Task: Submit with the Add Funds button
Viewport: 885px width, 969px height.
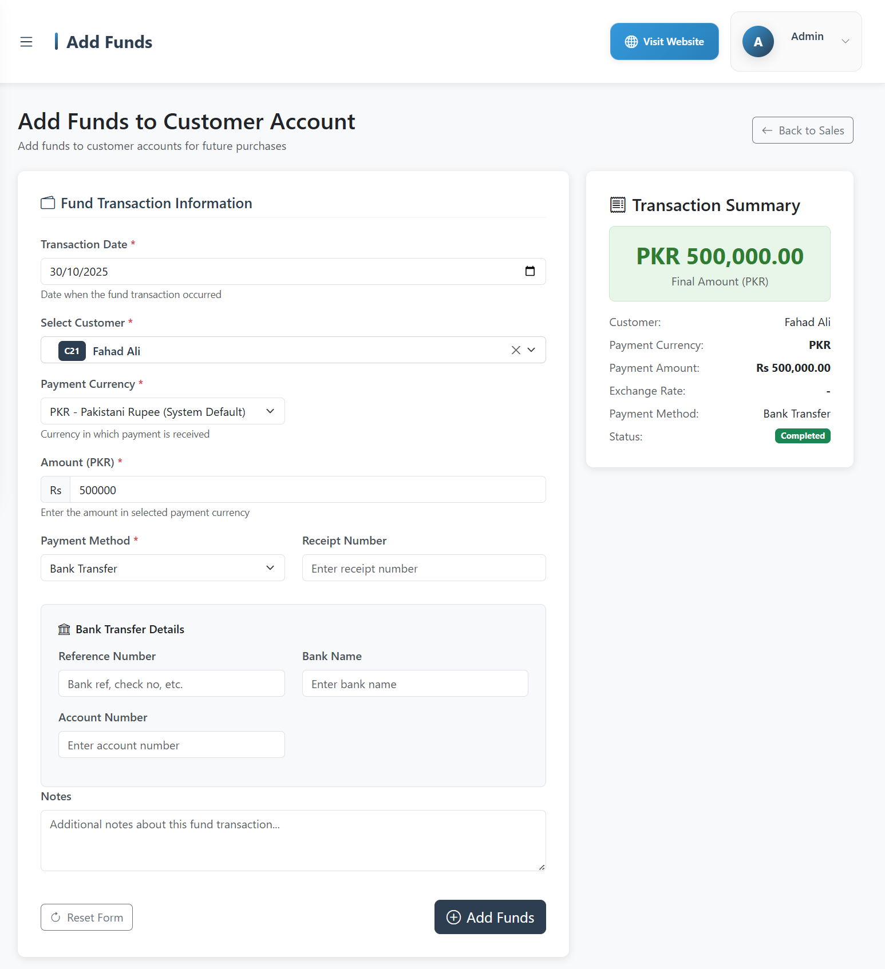Action: (490, 917)
